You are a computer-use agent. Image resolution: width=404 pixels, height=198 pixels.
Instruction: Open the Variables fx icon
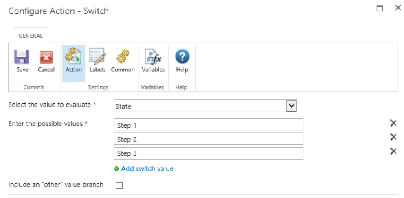pyautogui.click(x=153, y=56)
